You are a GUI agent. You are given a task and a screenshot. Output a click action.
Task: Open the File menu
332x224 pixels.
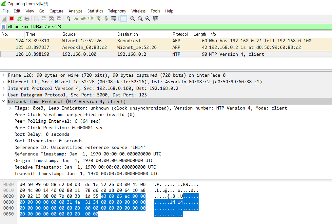click(6, 11)
